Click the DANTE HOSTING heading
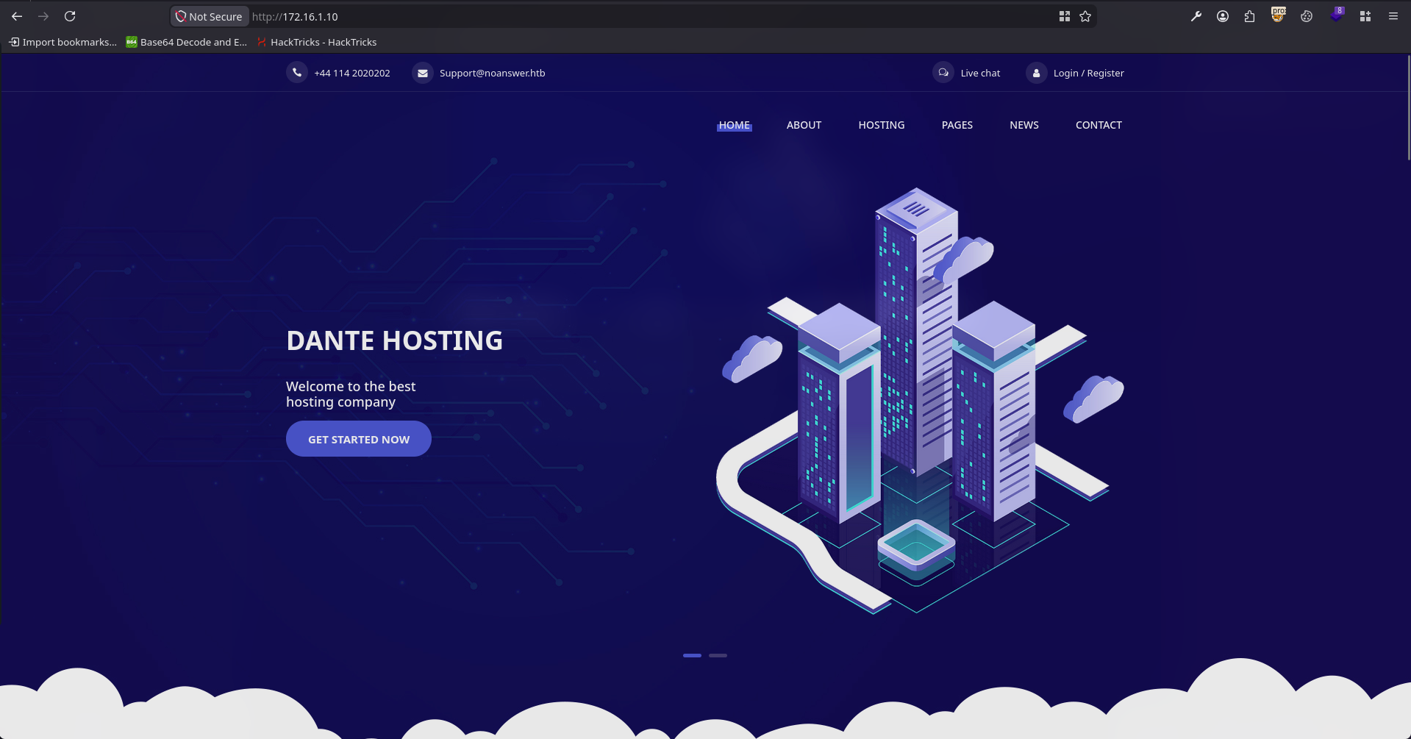The image size is (1411, 739). pyautogui.click(x=394, y=340)
